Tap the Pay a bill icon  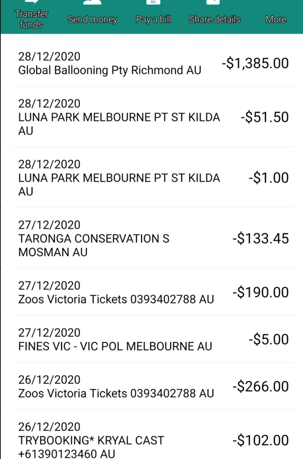pyautogui.click(x=153, y=2)
